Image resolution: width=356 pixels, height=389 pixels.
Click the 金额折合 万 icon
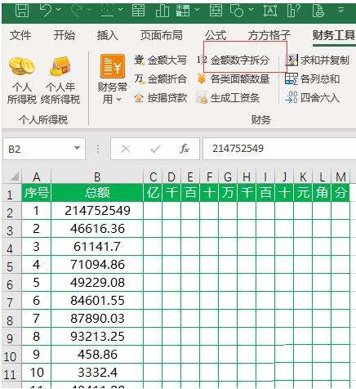coord(139,79)
